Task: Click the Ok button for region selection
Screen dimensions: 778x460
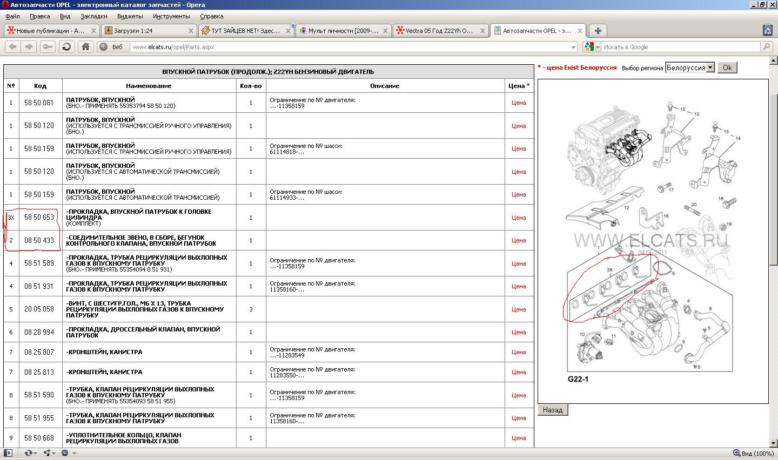Action: [727, 67]
